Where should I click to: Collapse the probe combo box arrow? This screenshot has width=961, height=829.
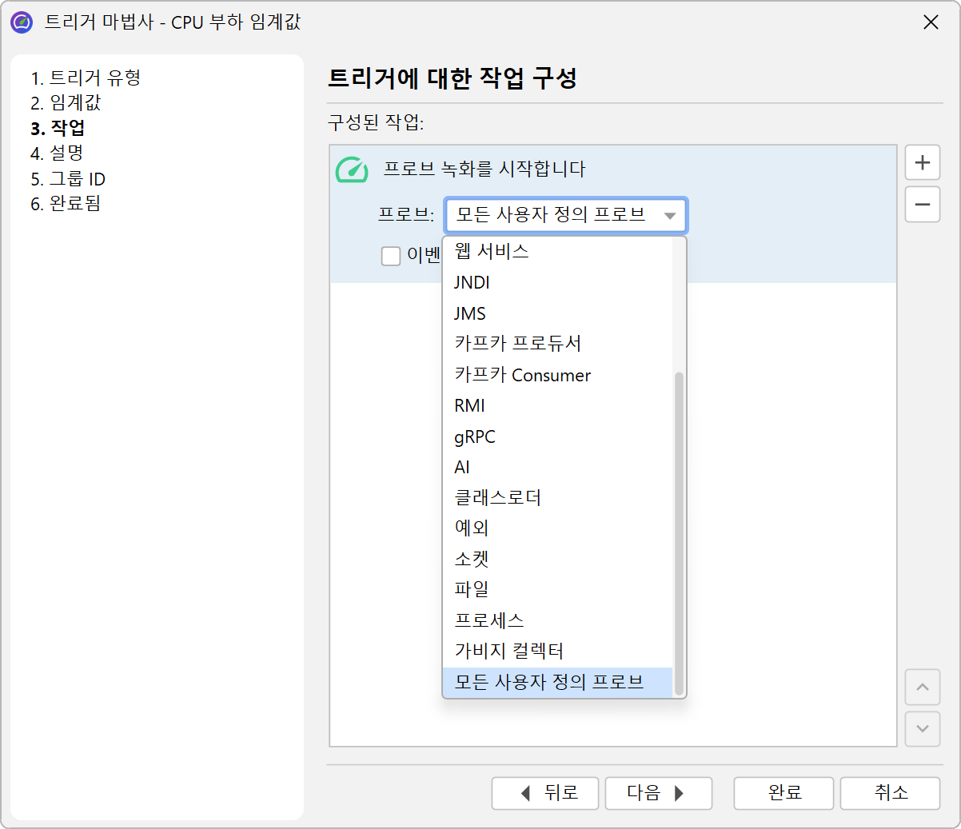pyautogui.click(x=670, y=216)
